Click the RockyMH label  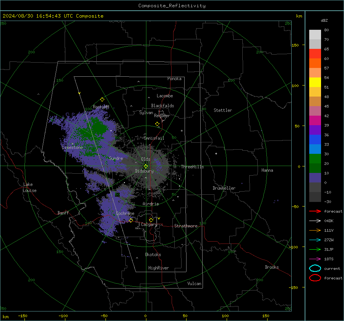(101, 107)
